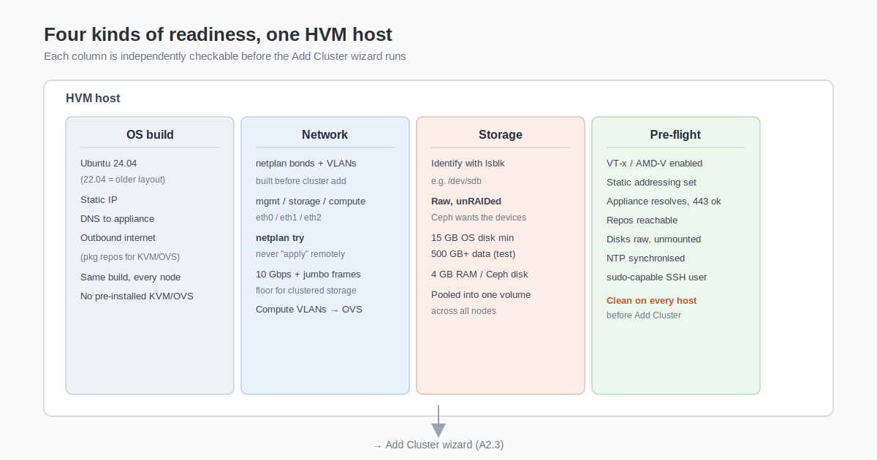Screen dimensions: 877x460
Task: Click "Identify with lsblk" line
Action: (468, 164)
